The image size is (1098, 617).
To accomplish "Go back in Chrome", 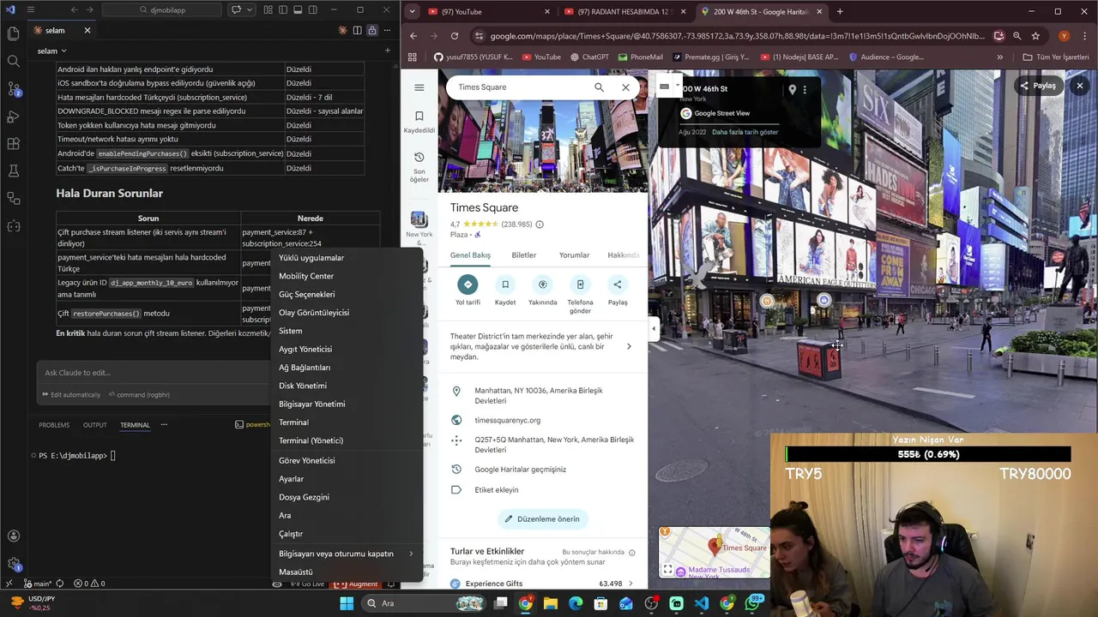I will (x=413, y=36).
